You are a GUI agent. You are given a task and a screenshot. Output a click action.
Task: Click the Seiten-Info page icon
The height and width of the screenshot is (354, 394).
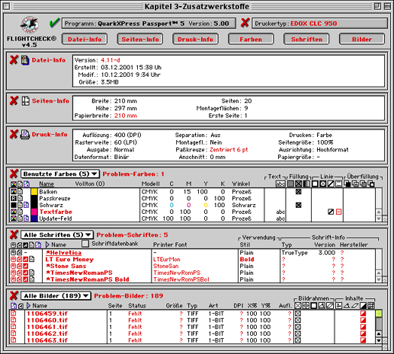click(x=25, y=100)
